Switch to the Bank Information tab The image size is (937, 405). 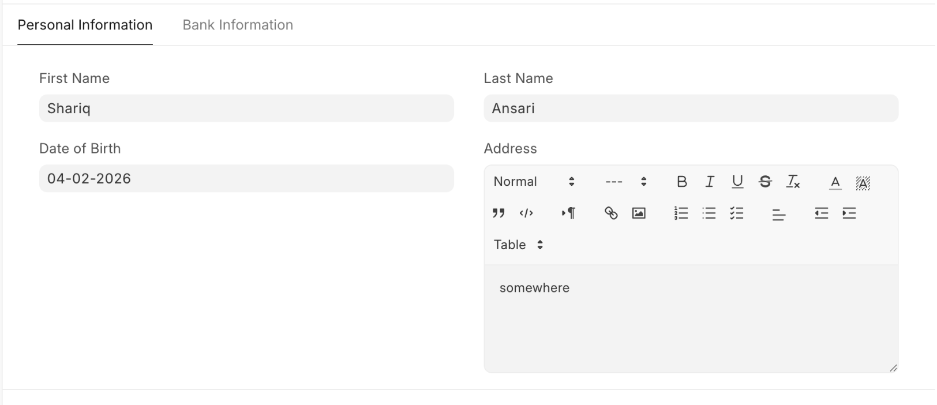coord(238,25)
